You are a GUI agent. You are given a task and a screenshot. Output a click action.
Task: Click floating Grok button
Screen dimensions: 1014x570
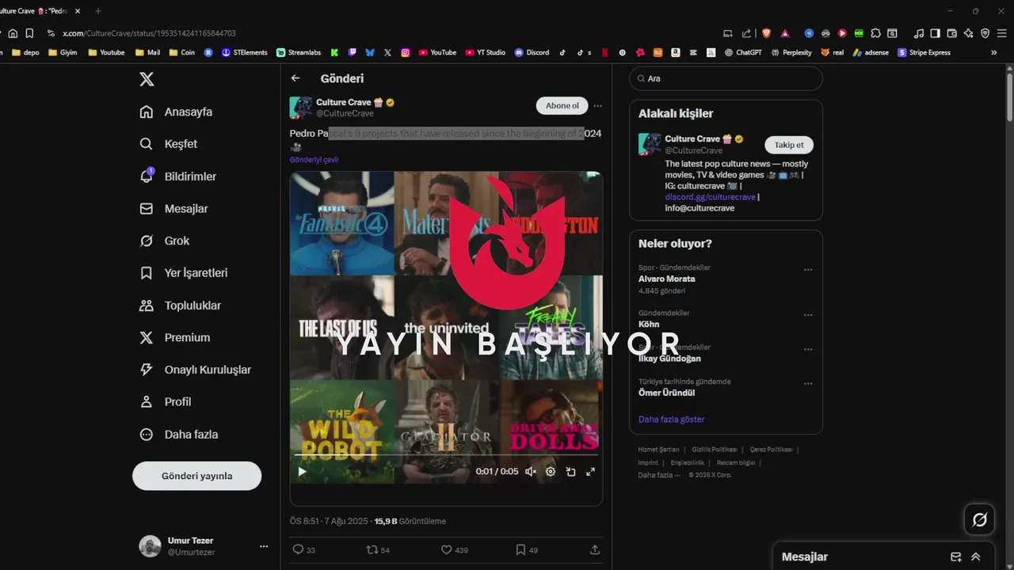click(x=979, y=519)
